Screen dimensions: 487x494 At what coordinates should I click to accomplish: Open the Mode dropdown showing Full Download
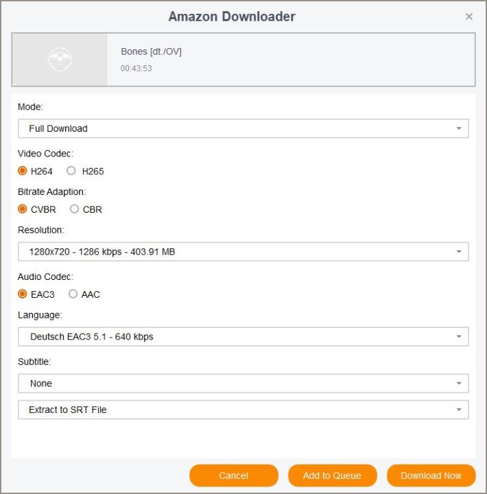243,128
